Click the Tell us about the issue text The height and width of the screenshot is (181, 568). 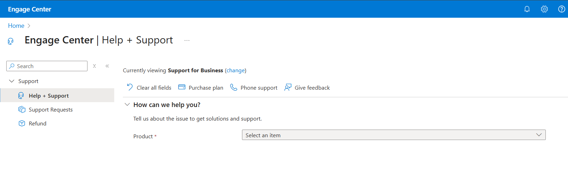point(198,119)
